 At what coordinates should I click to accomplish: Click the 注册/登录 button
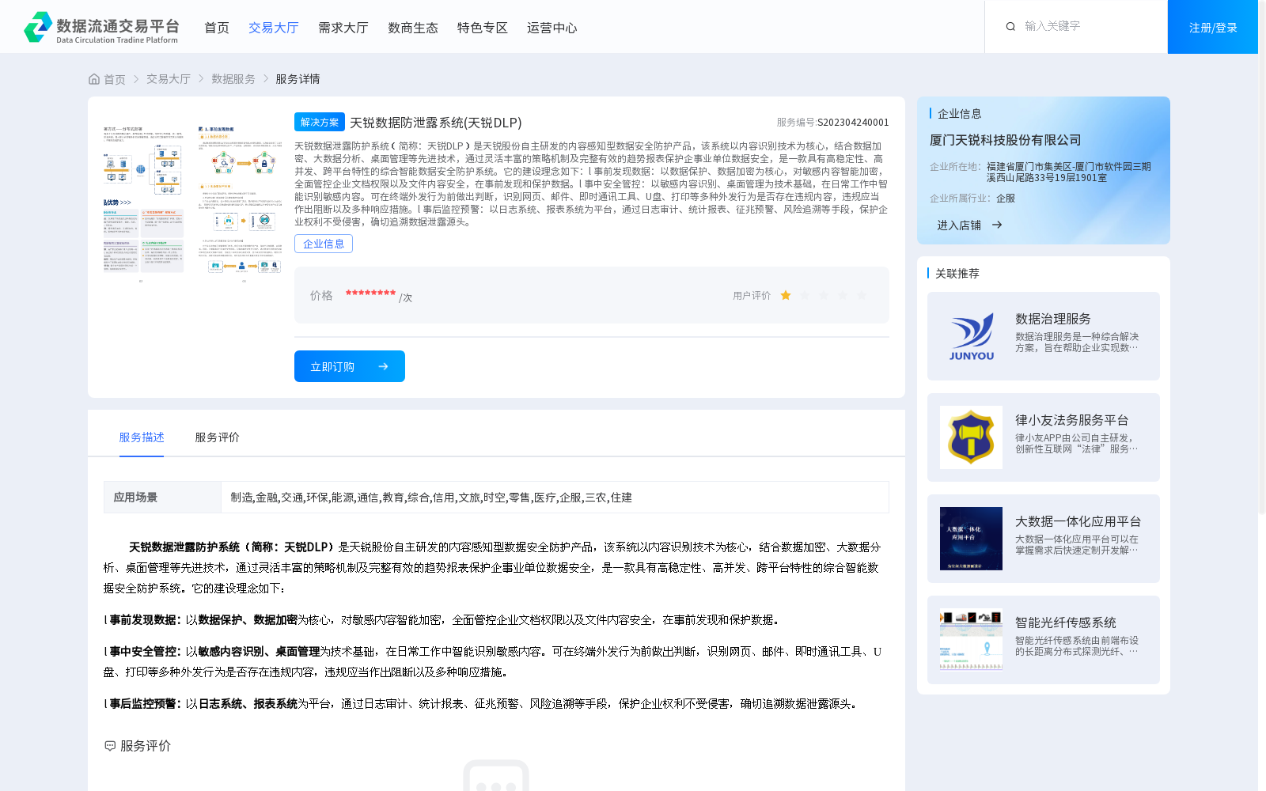[1213, 27]
